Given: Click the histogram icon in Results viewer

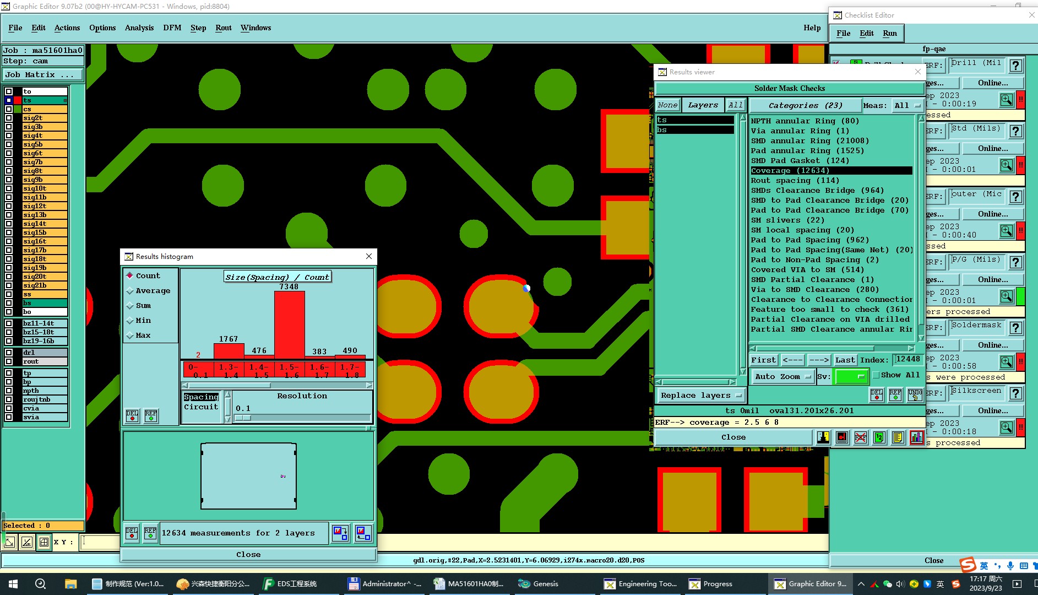Looking at the screenshot, I should click(x=917, y=437).
